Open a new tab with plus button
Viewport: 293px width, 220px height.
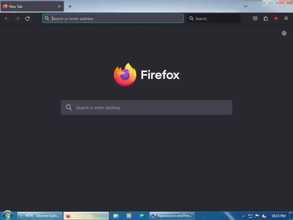(70, 7)
